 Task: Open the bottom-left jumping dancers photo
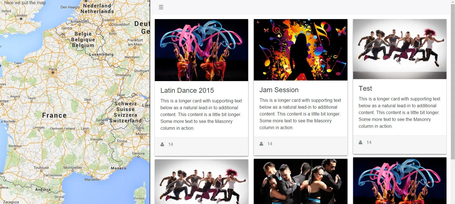point(201,182)
